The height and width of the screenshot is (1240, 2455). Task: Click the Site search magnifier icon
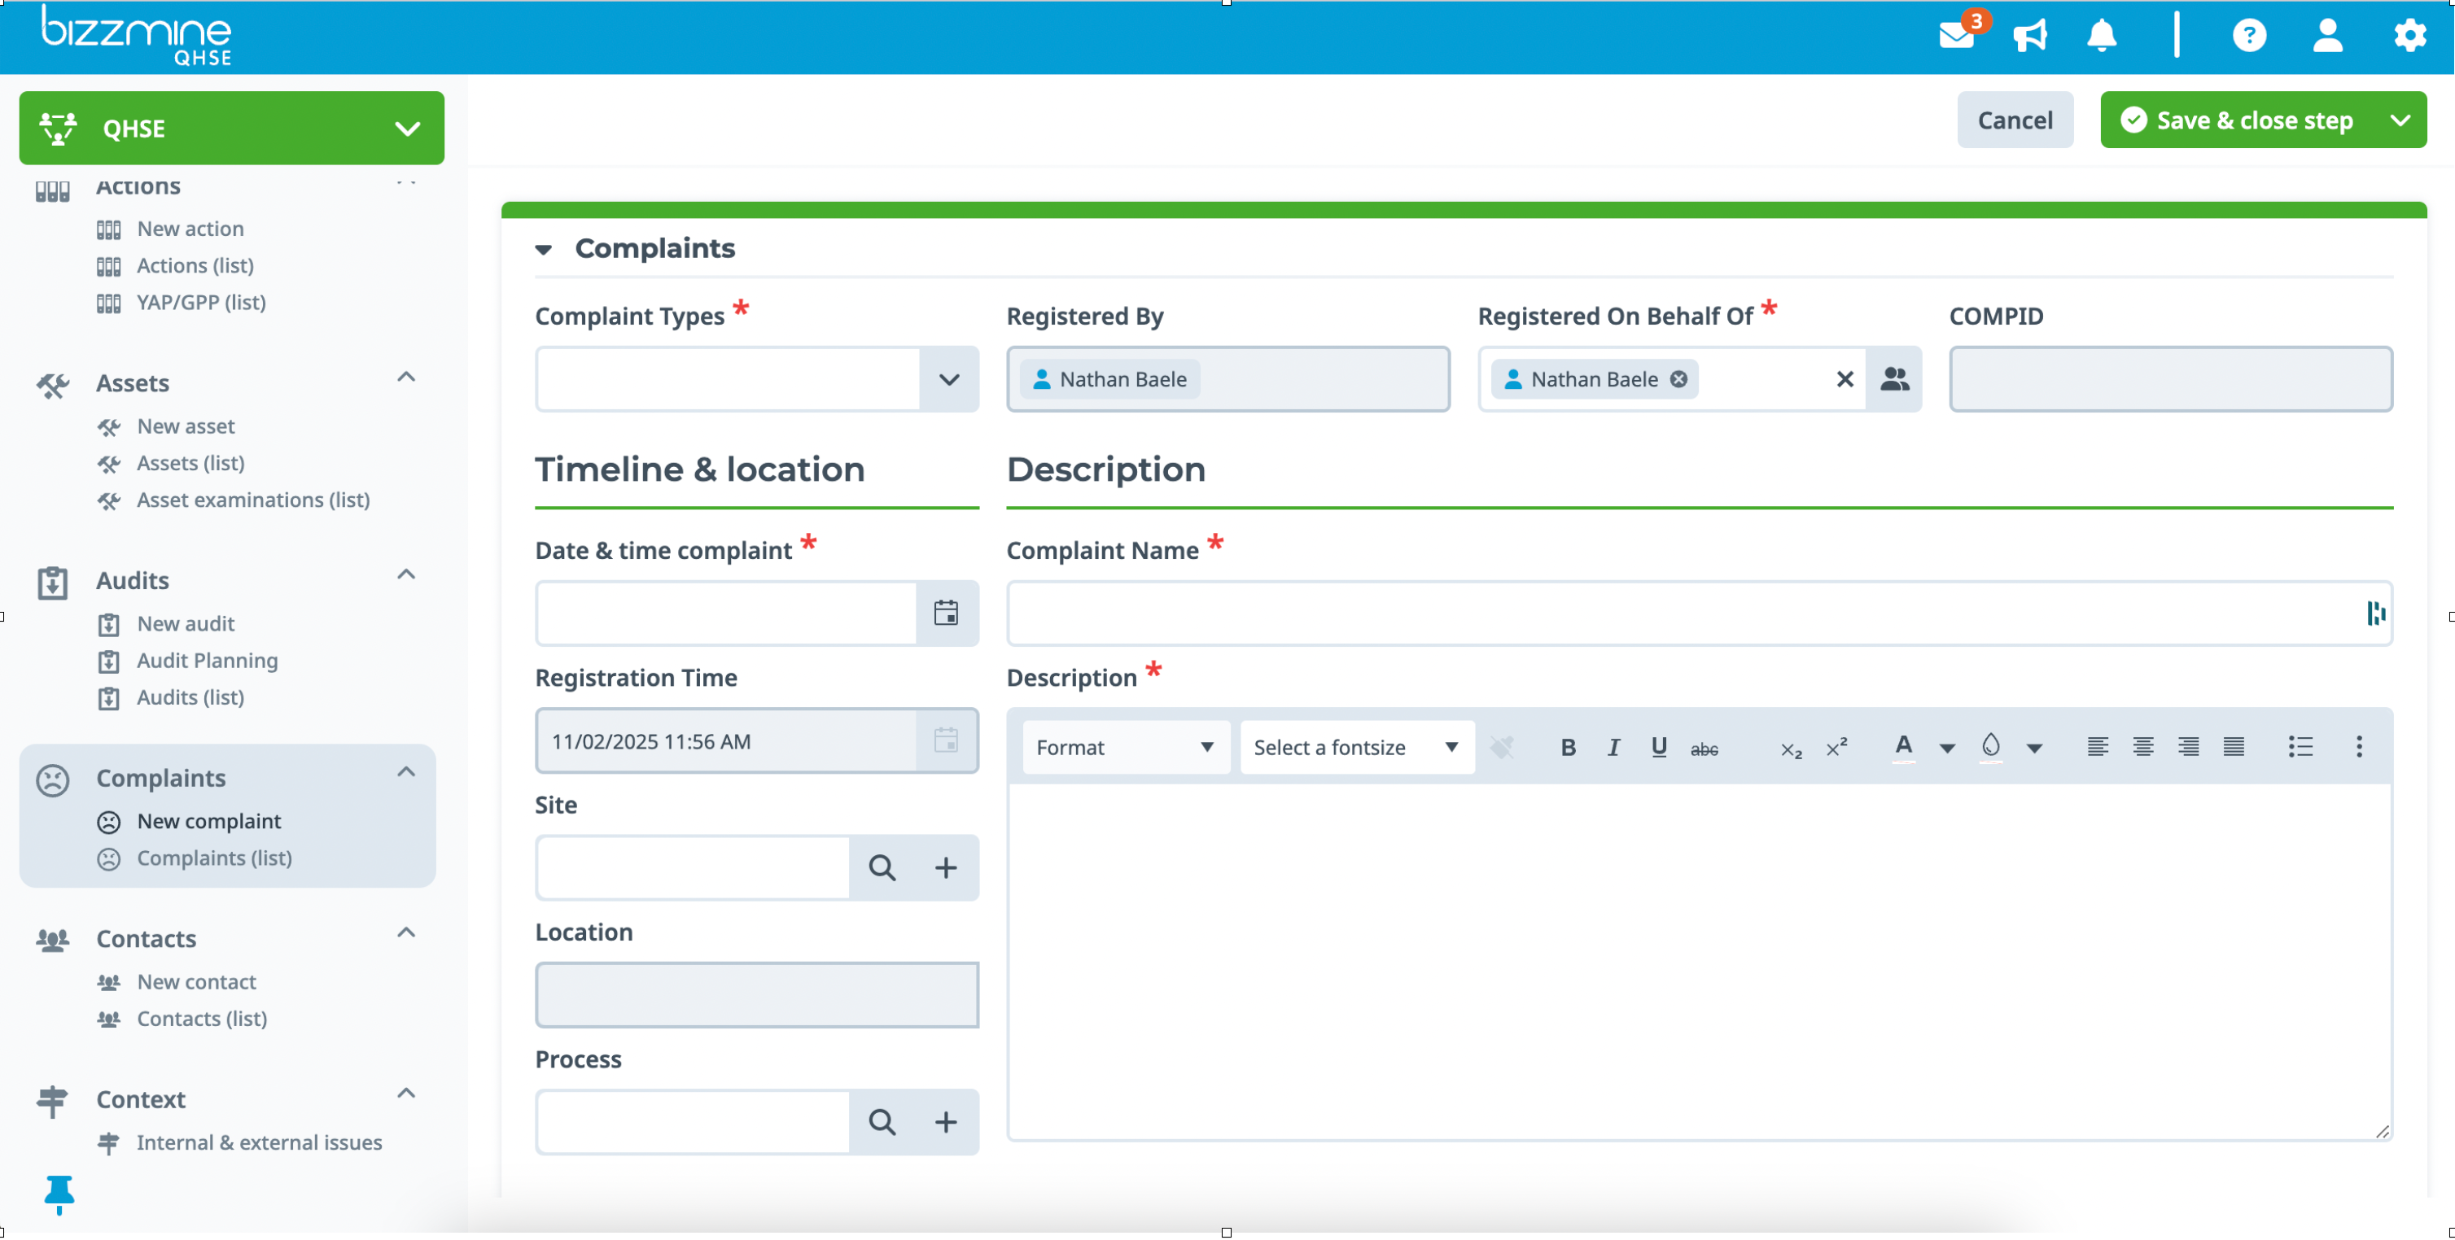(x=882, y=867)
